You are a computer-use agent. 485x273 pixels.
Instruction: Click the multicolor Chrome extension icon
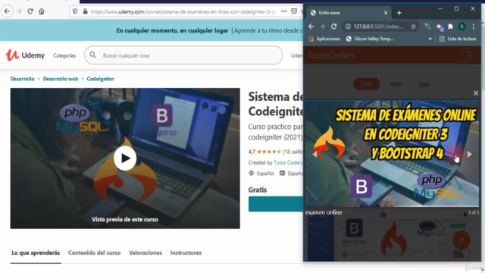coord(440,27)
